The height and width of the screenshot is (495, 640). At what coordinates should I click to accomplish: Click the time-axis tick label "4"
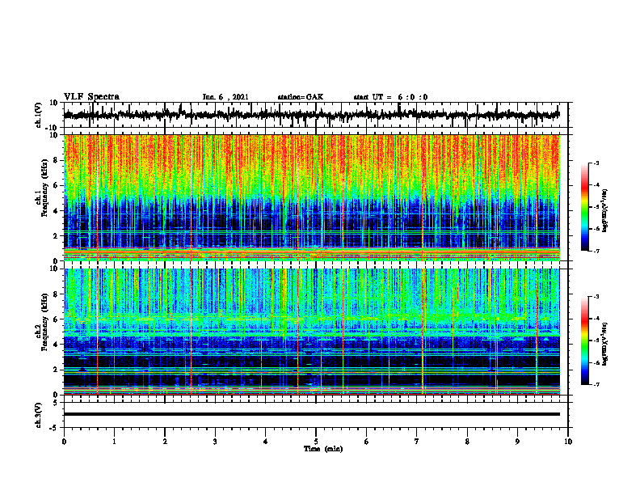coord(266,442)
